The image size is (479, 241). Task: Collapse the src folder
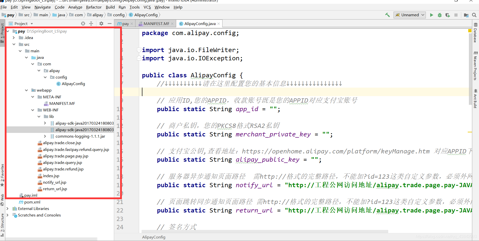[14, 44]
